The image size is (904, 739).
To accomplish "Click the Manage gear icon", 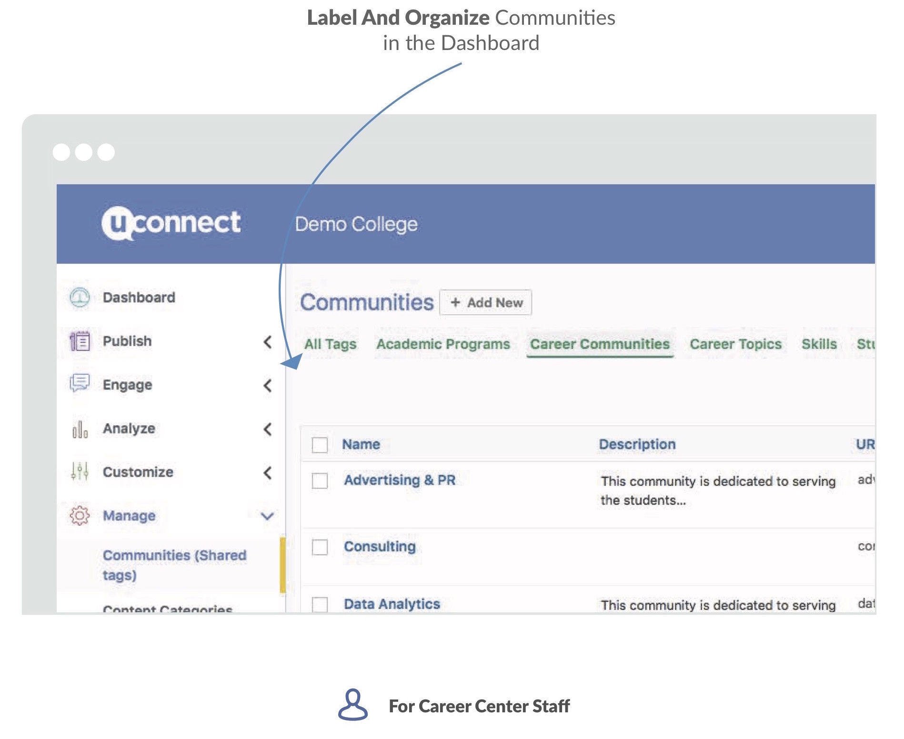I will click(x=80, y=516).
